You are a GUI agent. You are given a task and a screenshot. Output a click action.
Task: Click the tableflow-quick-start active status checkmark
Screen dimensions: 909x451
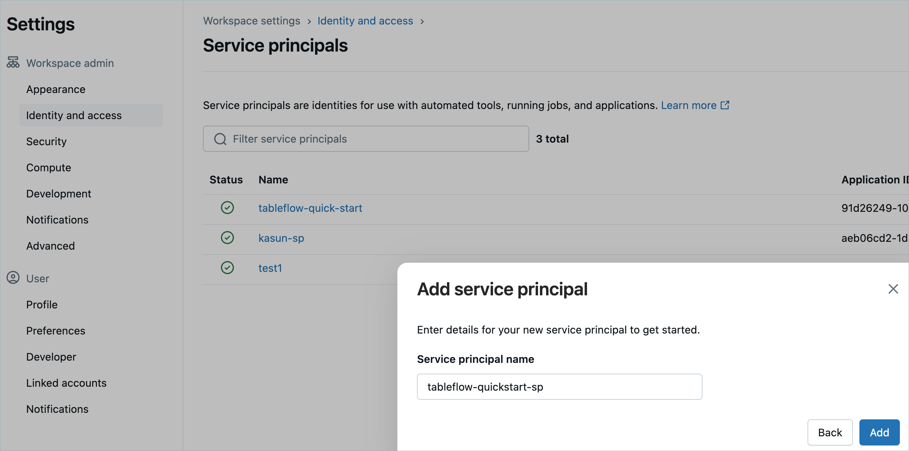pos(227,208)
